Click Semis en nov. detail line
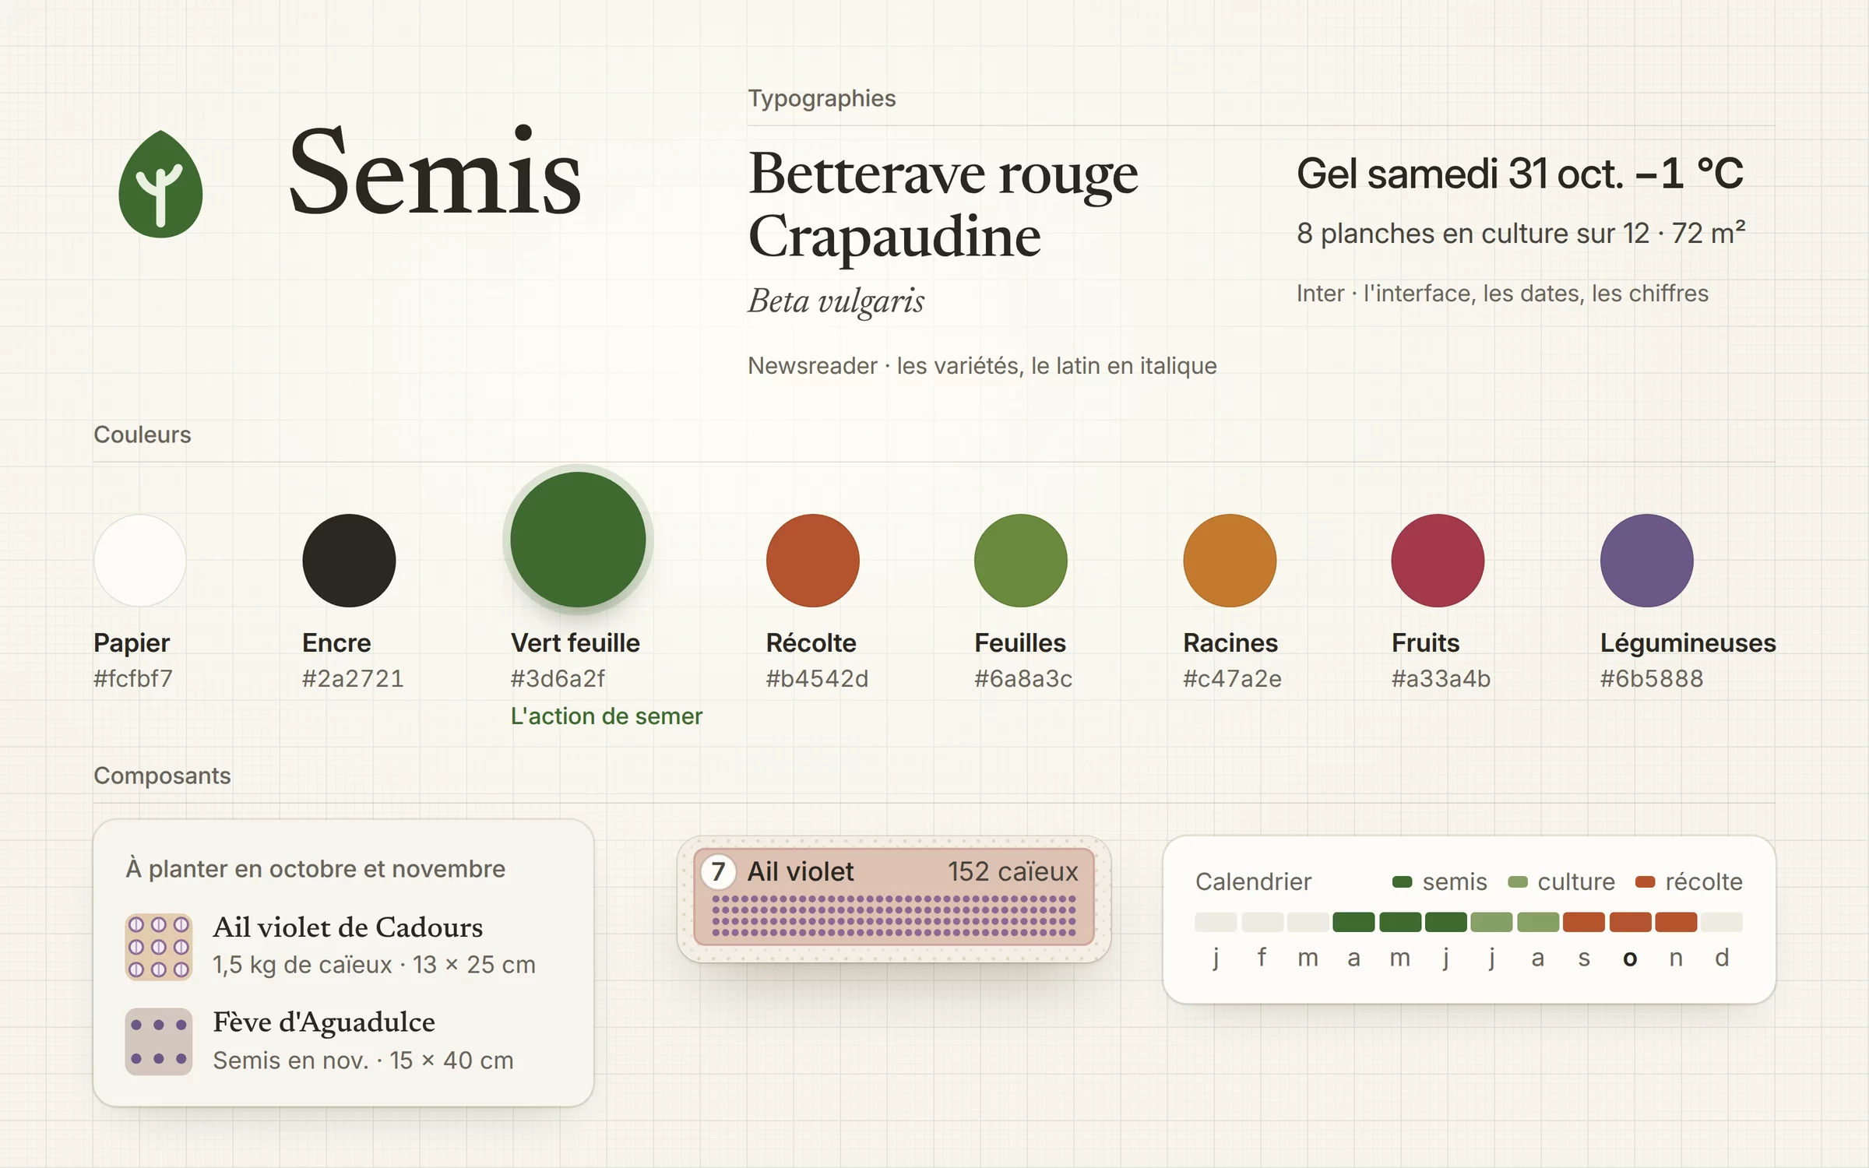This screenshot has height=1168, width=1869. 363,1061
